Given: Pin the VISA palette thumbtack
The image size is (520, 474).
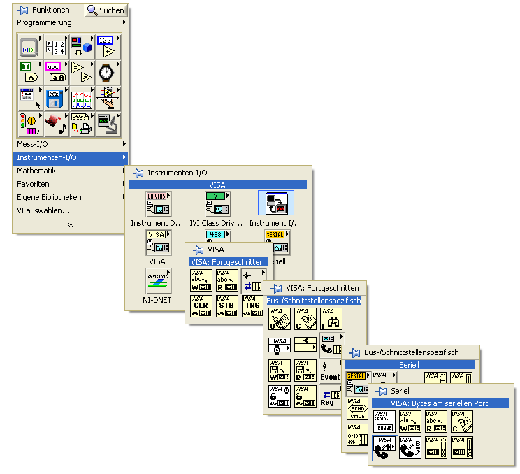Looking at the screenshot, I should pos(198,250).
